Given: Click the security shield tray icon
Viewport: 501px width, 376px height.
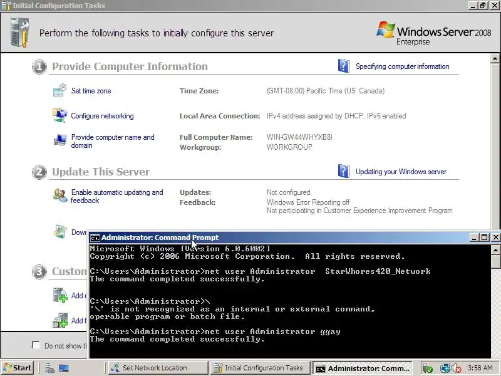Looking at the screenshot, I should coord(428,368).
